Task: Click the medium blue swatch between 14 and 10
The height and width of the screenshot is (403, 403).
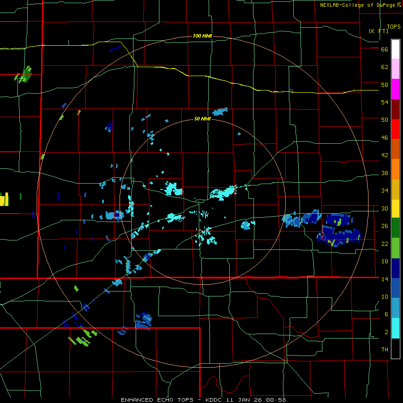Action: pyautogui.click(x=395, y=287)
